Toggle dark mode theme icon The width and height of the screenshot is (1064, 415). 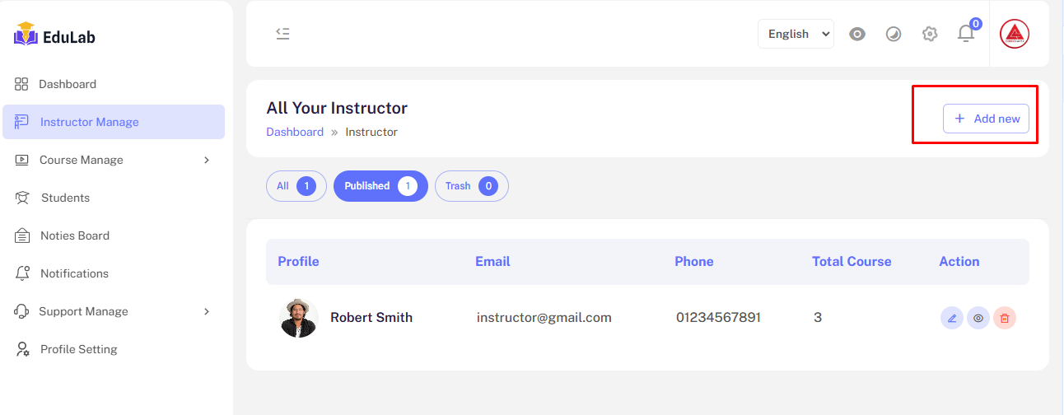pyautogui.click(x=894, y=34)
